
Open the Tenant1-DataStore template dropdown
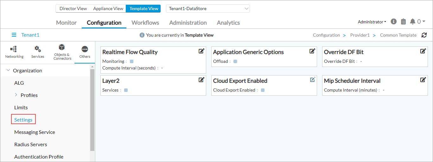click(208, 9)
